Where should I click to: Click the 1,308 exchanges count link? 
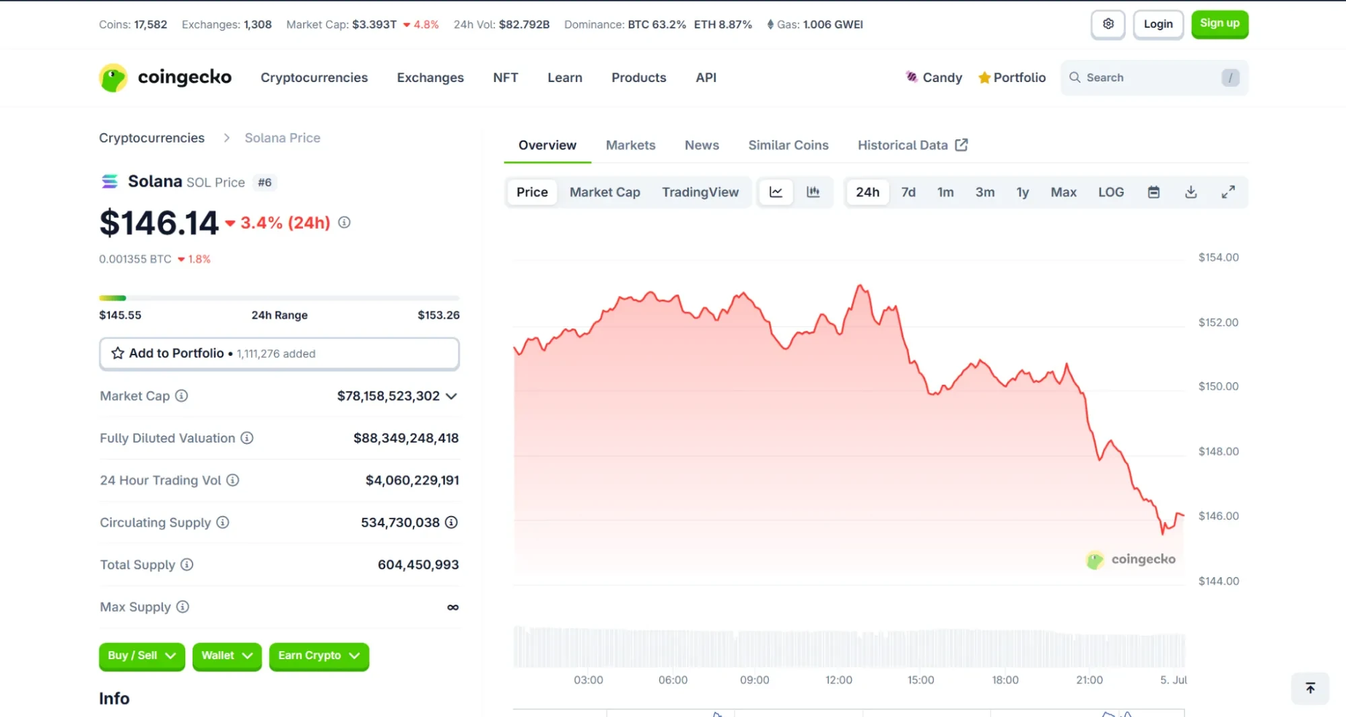click(x=258, y=24)
